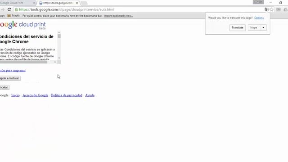Click the Chrome profile name button
Image resolution: width=288 pixels, height=162 pixels.
tap(258, 2)
